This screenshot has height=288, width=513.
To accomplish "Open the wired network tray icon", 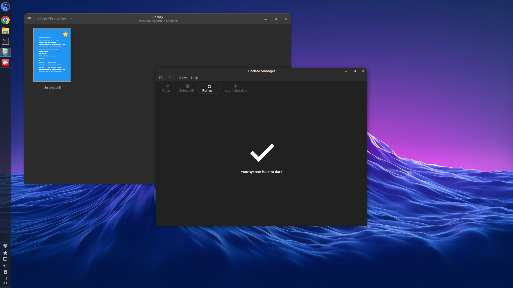I will (x=5, y=259).
